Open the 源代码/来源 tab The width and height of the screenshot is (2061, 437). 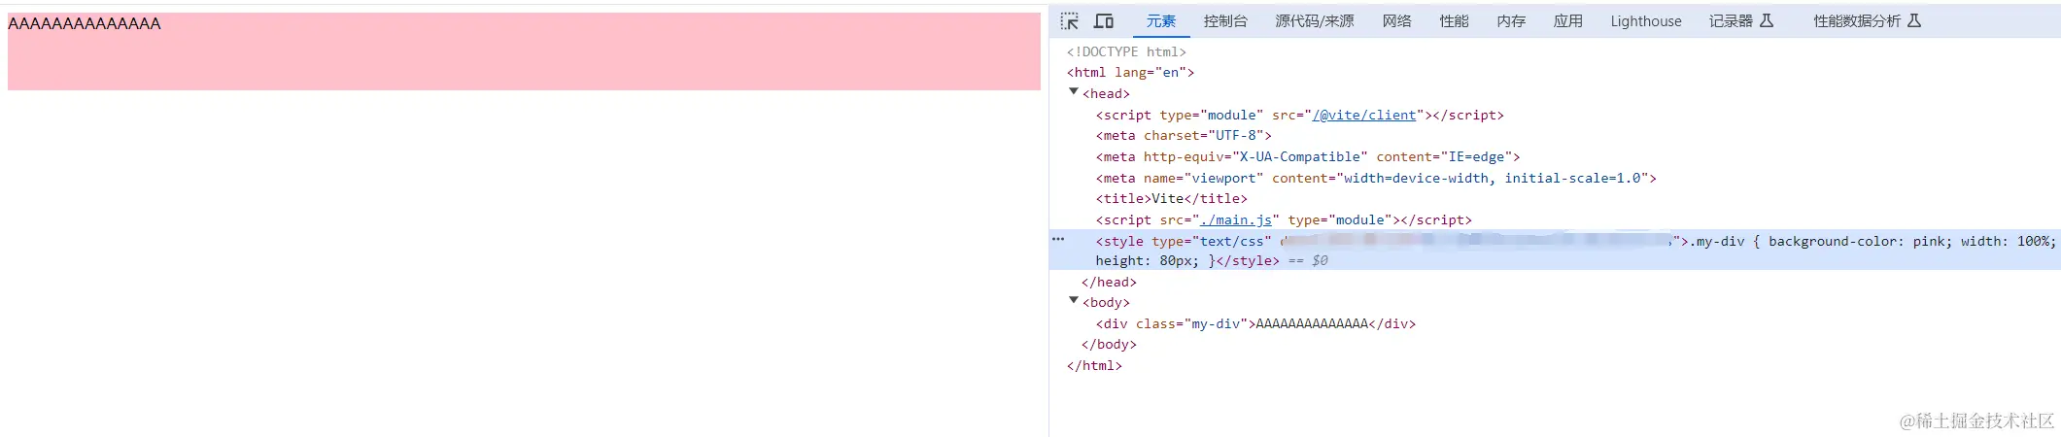pos(1314,21)
